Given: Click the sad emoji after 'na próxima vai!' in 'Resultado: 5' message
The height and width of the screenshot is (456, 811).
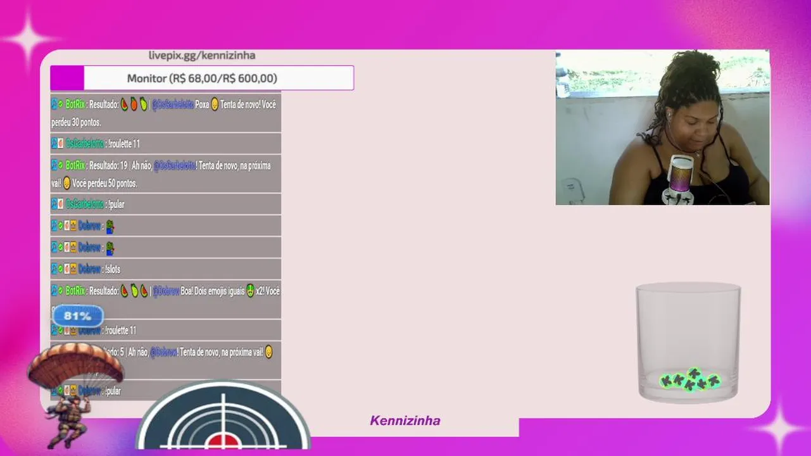Looking at the screenshot, I should [x=269, y=352].
